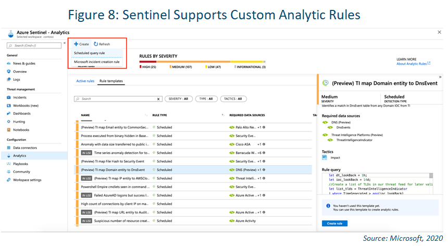Open the About Analytic Rules link
This screenshot has width=448, height=246.
pyautogui.click(x=413, y=64)
